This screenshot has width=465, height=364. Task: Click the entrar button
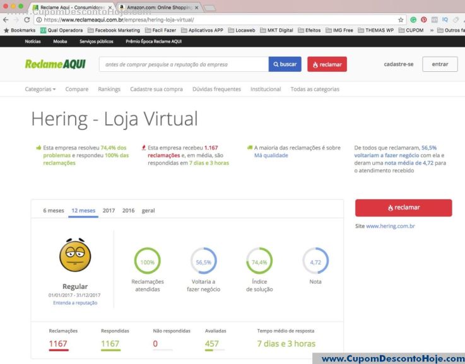coord(440,64)
